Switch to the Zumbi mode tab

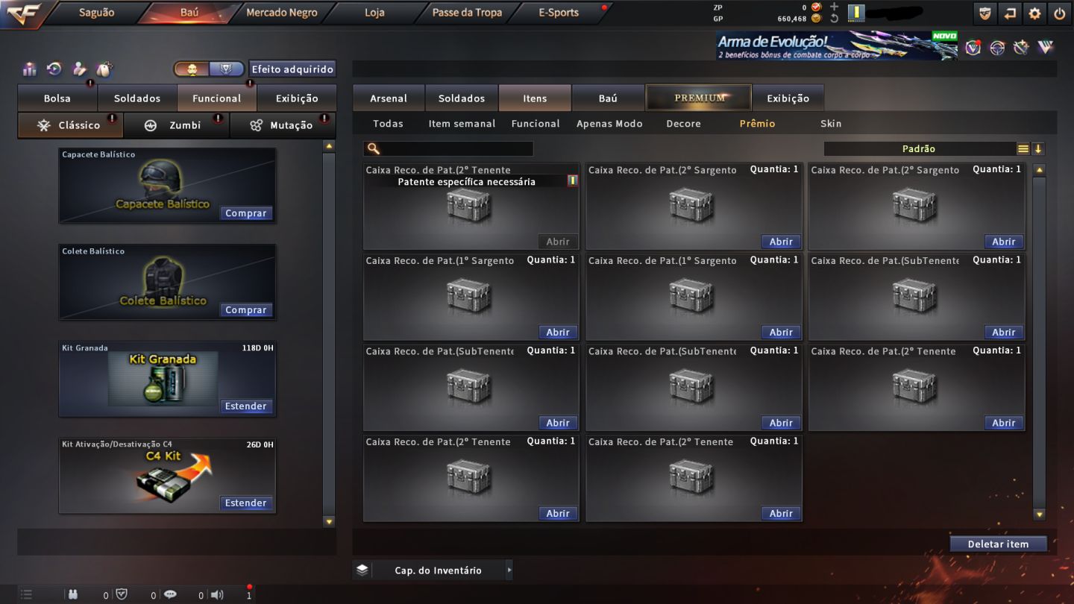176,125
